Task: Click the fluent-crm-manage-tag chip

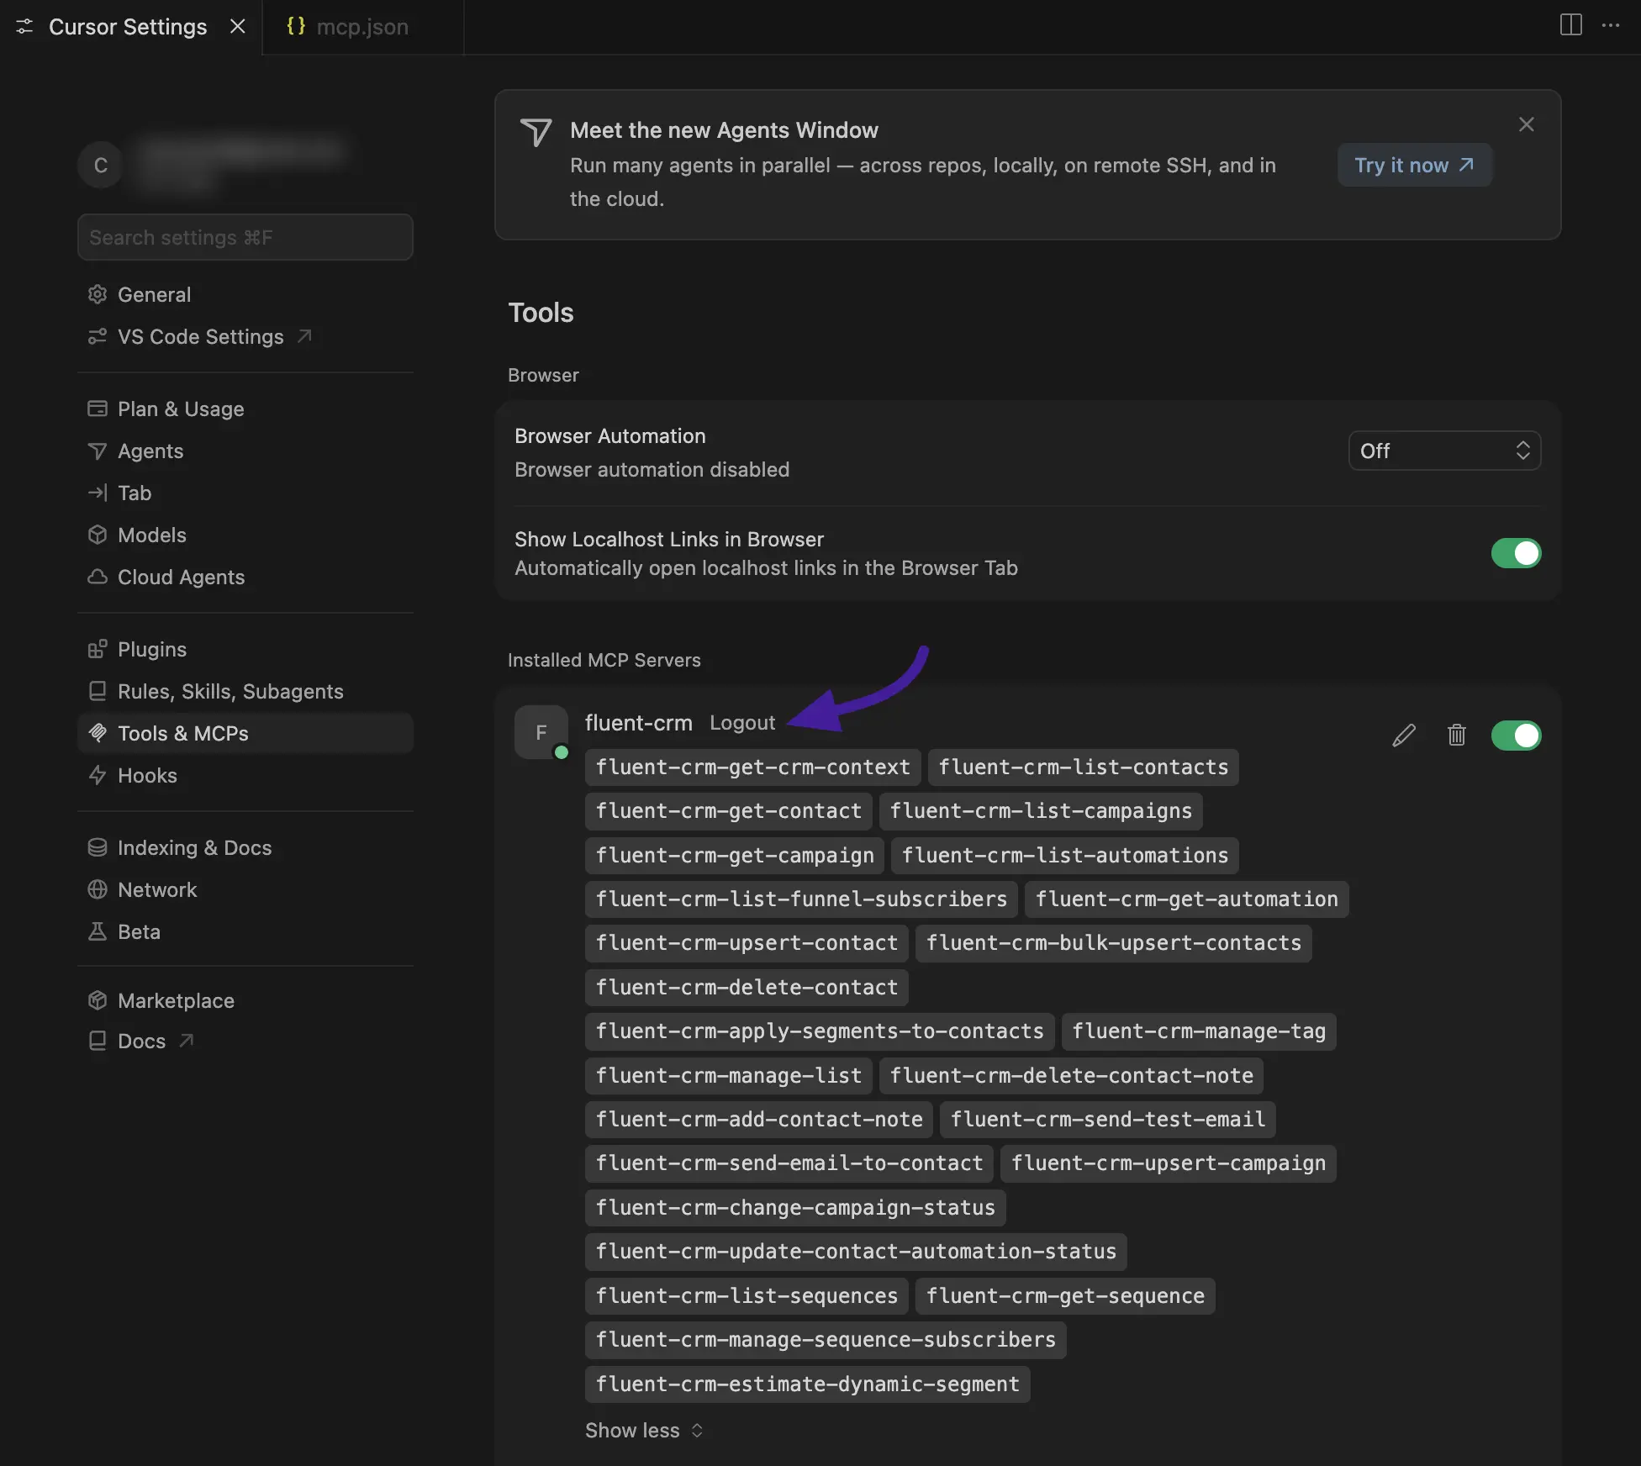Action: pyautogui.click(x=1199, y=1031)
